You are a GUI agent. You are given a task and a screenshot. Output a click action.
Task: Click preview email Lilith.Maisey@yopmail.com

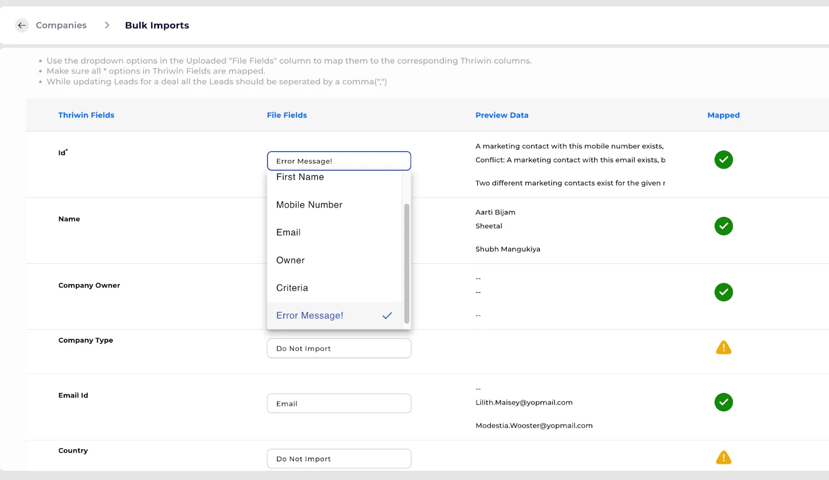tap(524, 402)
